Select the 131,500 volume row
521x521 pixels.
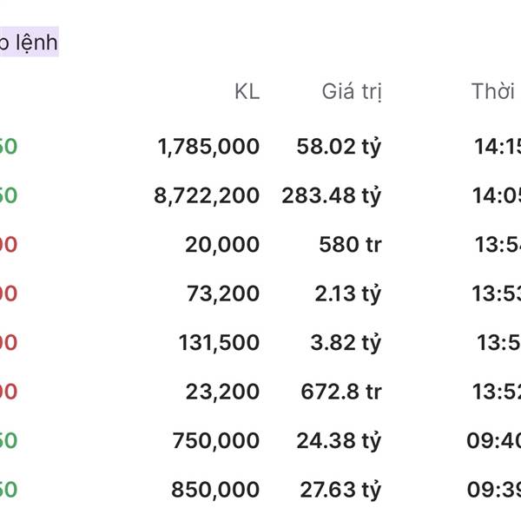click(260, 342)
